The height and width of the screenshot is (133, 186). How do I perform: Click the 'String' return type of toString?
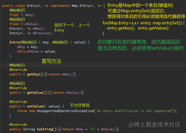(29, 129)
